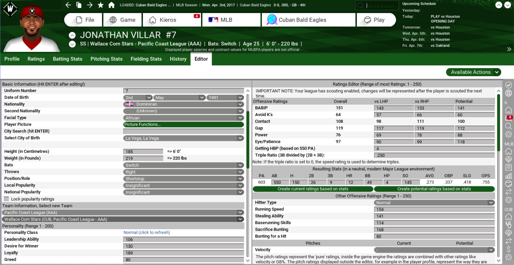Screen dimensions: 514x265
Task: Open the home icon under sidebar label MLB
Action: (x=509, y=151)
